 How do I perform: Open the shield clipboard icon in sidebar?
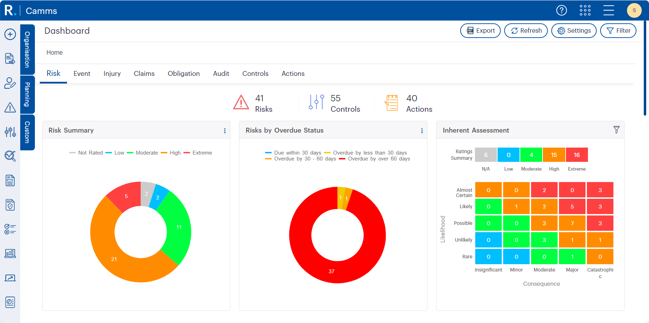pyautogui.click(x=10, y=205)
